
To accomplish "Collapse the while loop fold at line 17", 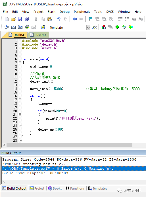I will [20, 100].
